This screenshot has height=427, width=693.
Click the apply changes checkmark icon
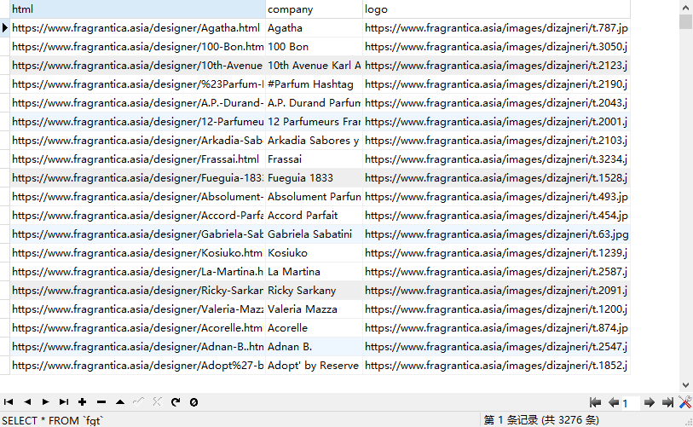click(138, 401)
